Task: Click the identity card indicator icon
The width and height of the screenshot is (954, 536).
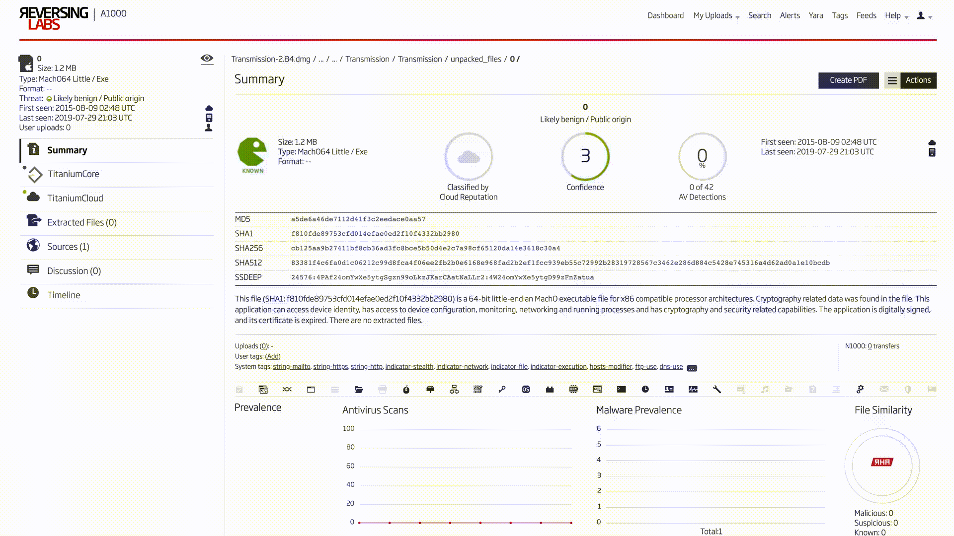Action: (669, 390)
